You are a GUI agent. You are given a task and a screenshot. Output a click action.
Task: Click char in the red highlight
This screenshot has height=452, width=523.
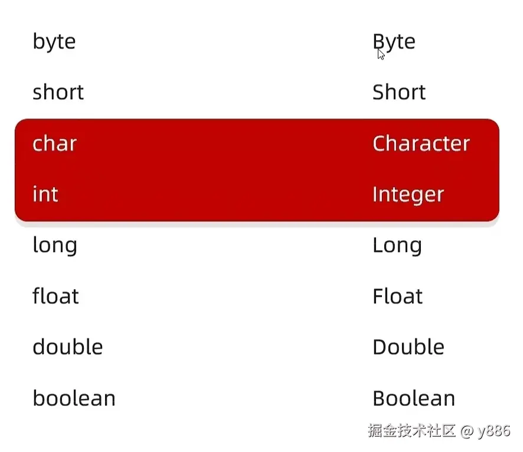tap(55, 143)
